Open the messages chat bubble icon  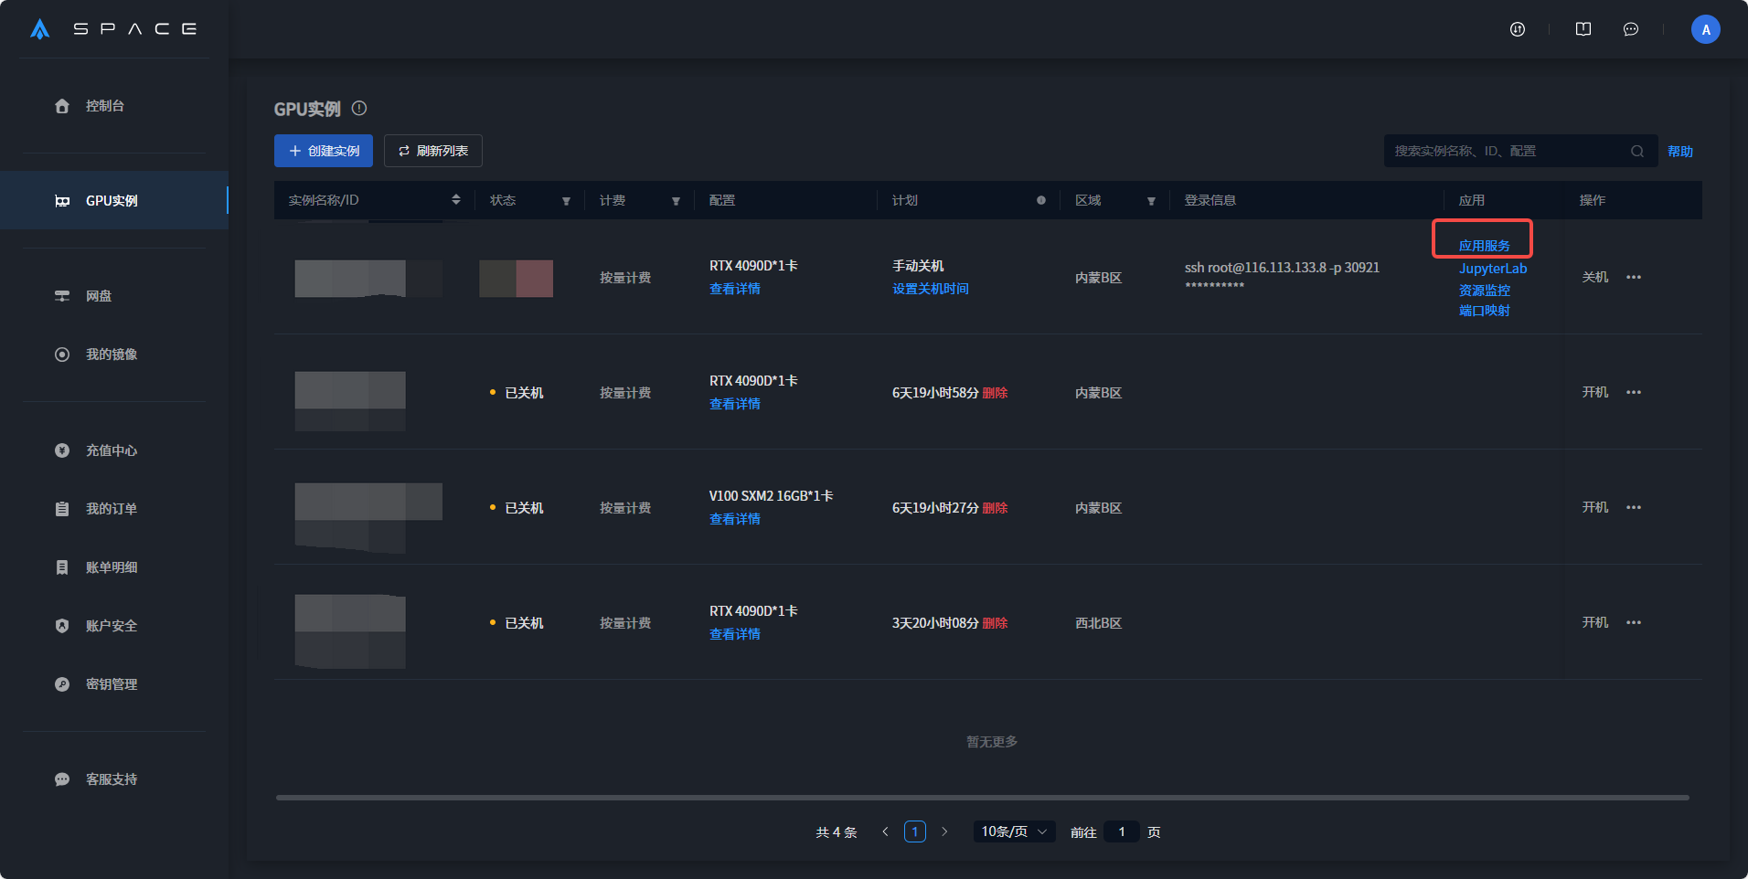coord(1630,29)
